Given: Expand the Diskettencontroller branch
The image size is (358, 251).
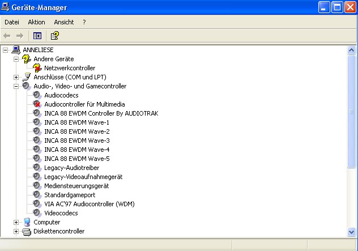Looking at the screenshot, I should click(x=16, y=231).
